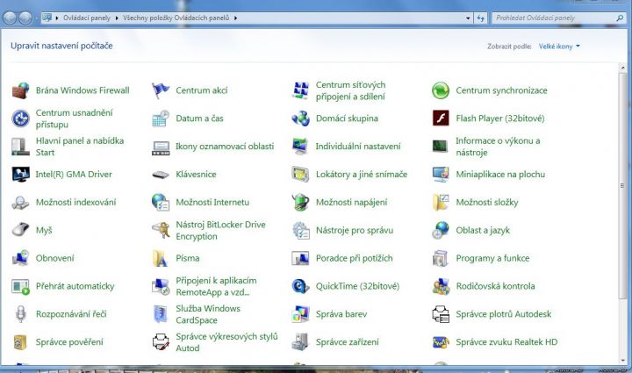Open the Individuální nastavení icon
632x373 pixels.
[x=301, y=147]
